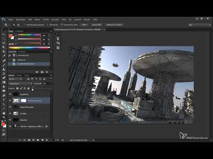Screen dimensions: 213x159
Task: Select the Zoom tool in toolbox
Action: [4, 117]
